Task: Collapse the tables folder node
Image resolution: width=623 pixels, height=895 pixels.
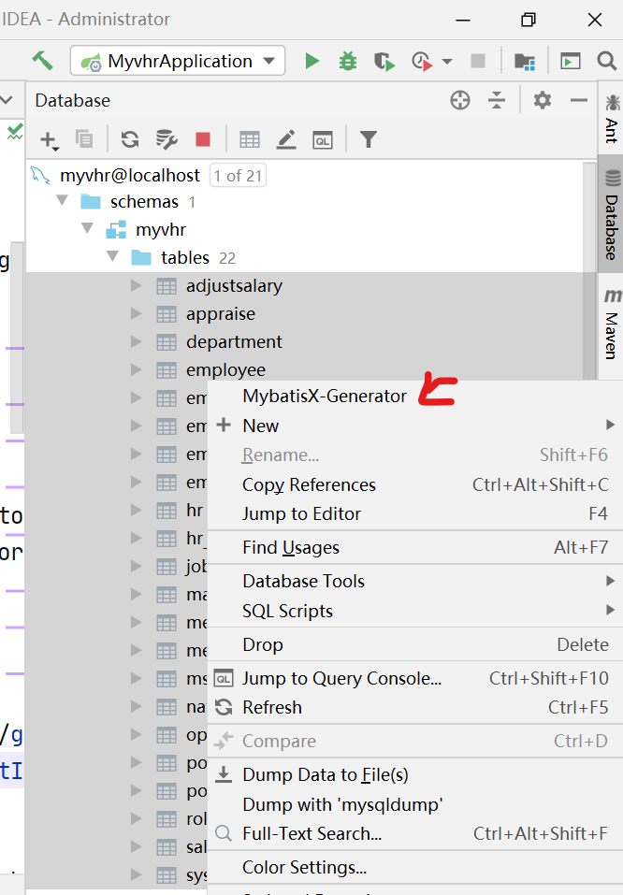Action: click(113, 256)
